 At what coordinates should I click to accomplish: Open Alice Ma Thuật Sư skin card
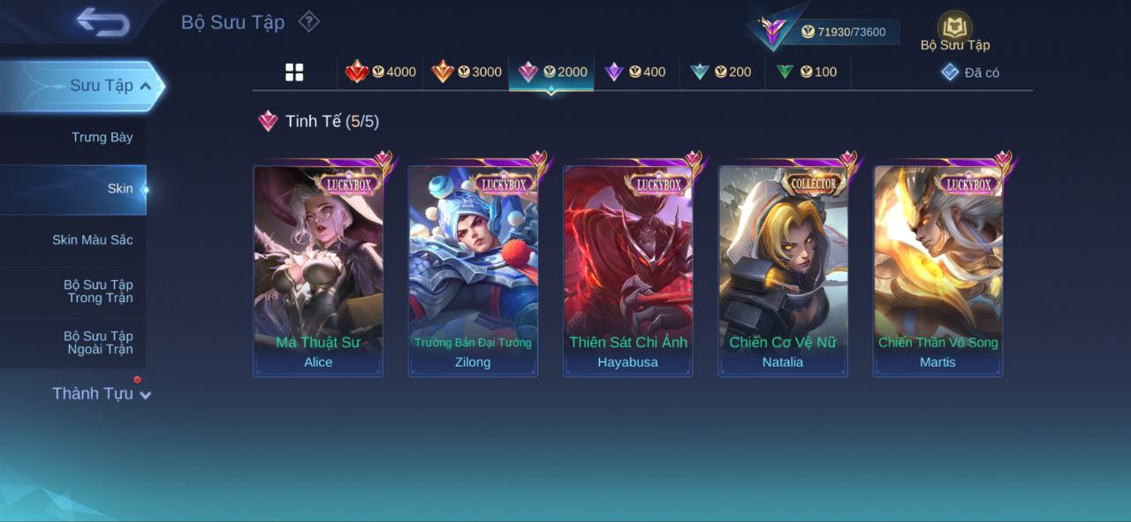pos(318,272)
